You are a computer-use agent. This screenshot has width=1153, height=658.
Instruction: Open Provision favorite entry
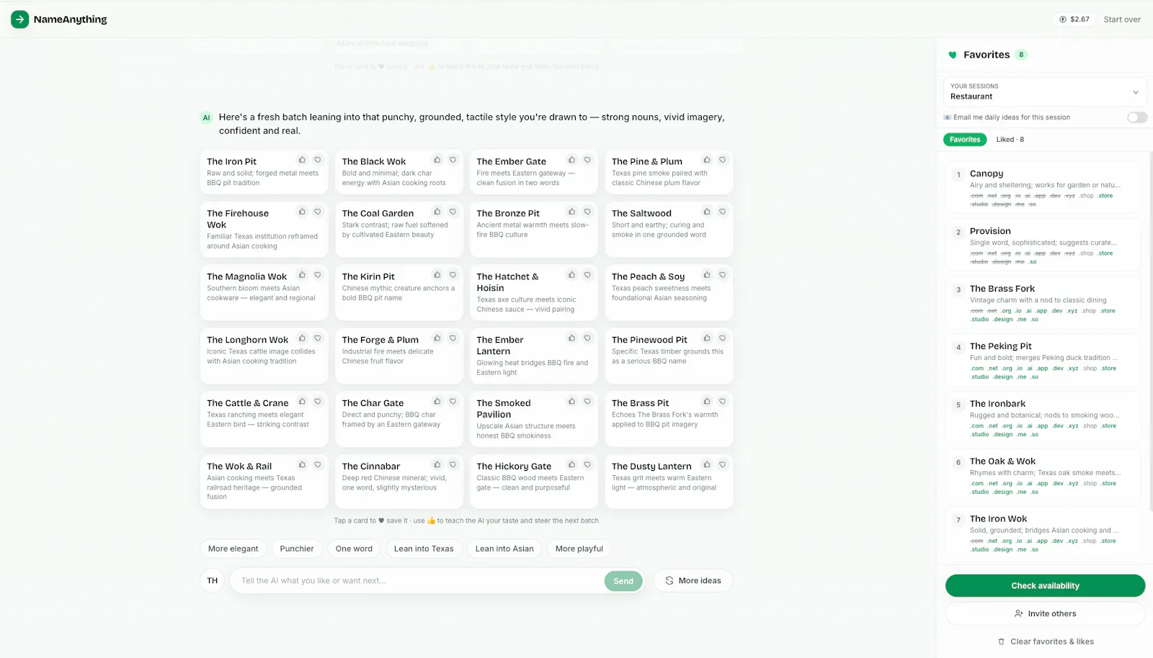(1044, 246)
